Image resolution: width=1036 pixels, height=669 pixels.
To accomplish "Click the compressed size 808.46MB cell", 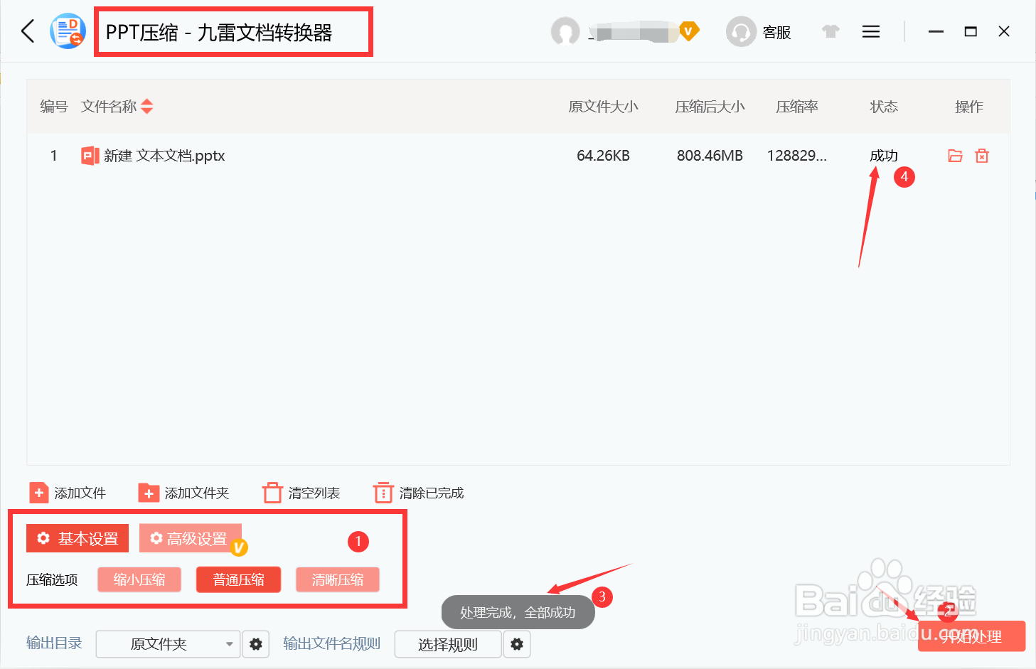I will (x=710, y=156).
